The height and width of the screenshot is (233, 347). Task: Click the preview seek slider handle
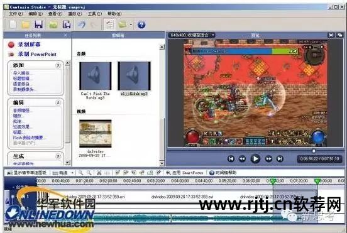tap(314, 151)
